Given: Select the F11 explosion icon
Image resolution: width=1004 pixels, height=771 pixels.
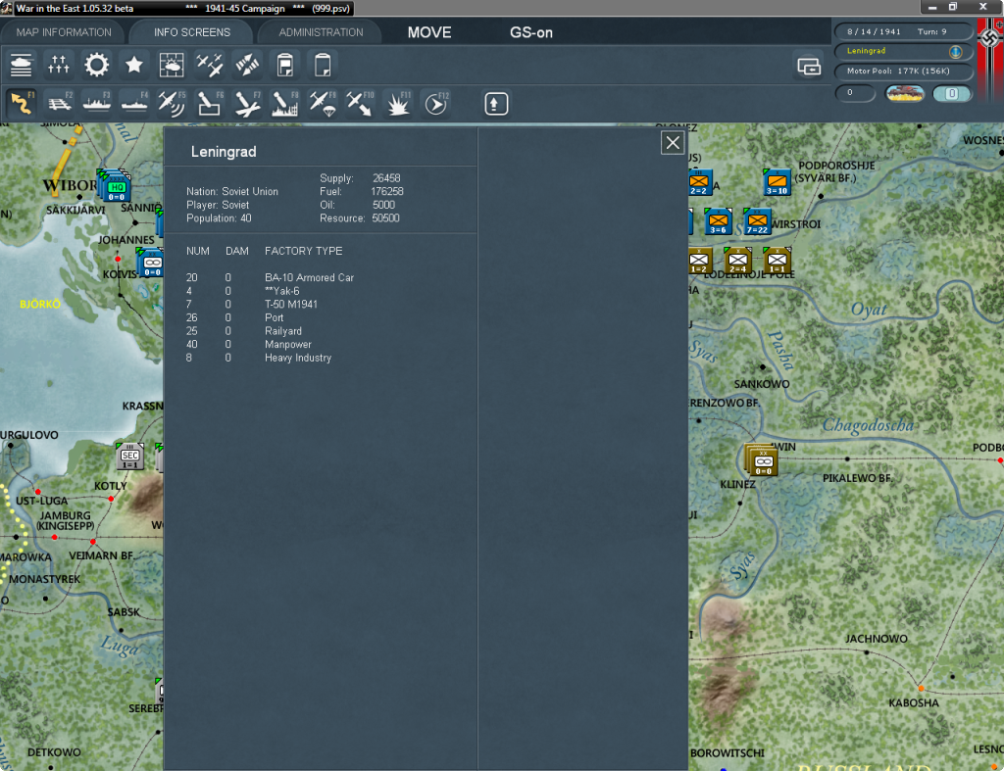Looking at the screenshot, I should tap(398, 104).
